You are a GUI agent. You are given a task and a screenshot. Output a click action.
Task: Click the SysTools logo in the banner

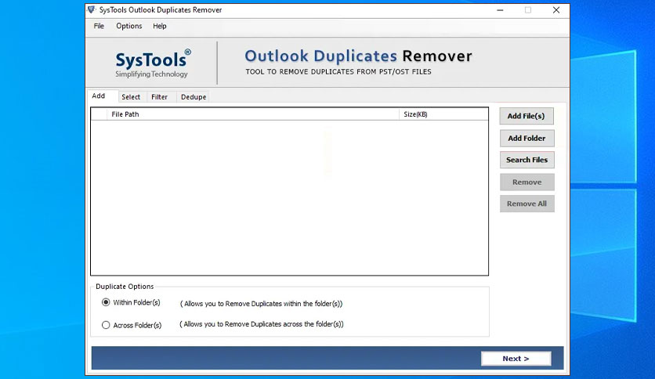pos(153,63)
